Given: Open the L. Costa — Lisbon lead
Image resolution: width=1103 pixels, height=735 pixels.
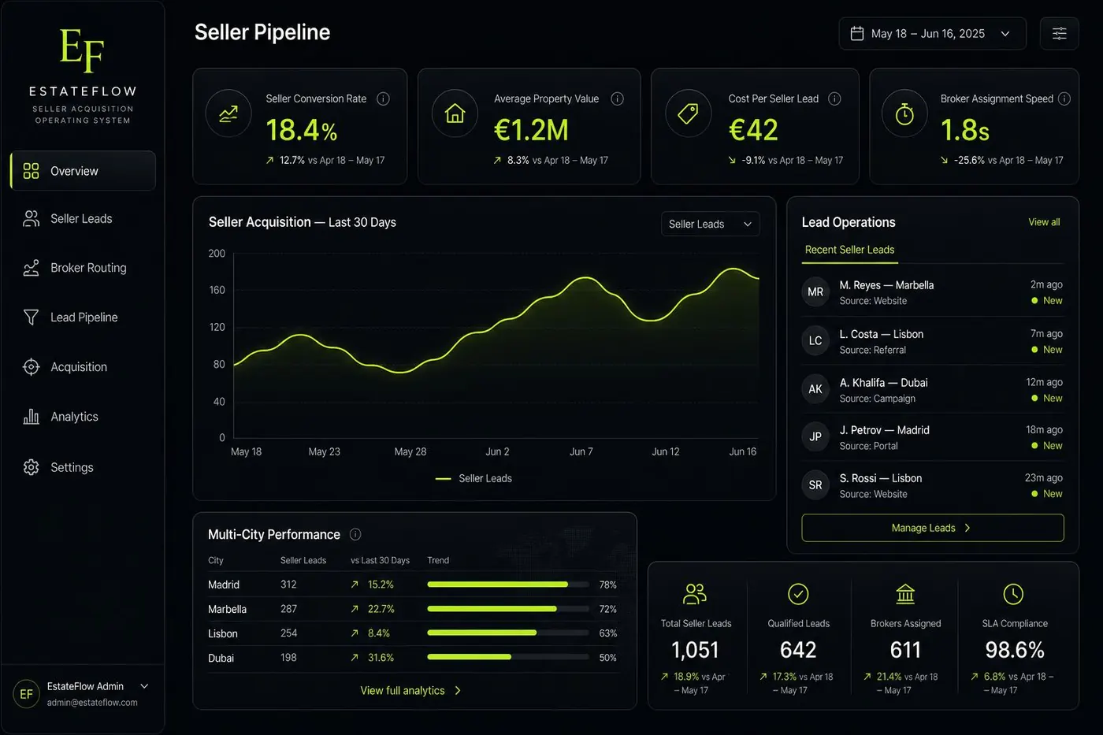Looking at the screenshot, I should [x=933, y=340].
